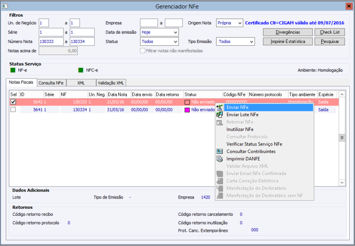Click the Imprimir Estatística button
Viewport: 355px width, 246px height.
tap(288, 42)
